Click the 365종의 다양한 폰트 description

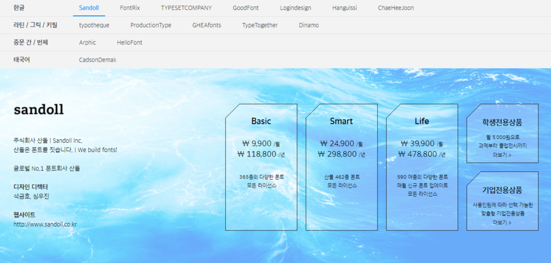point(262,177)
